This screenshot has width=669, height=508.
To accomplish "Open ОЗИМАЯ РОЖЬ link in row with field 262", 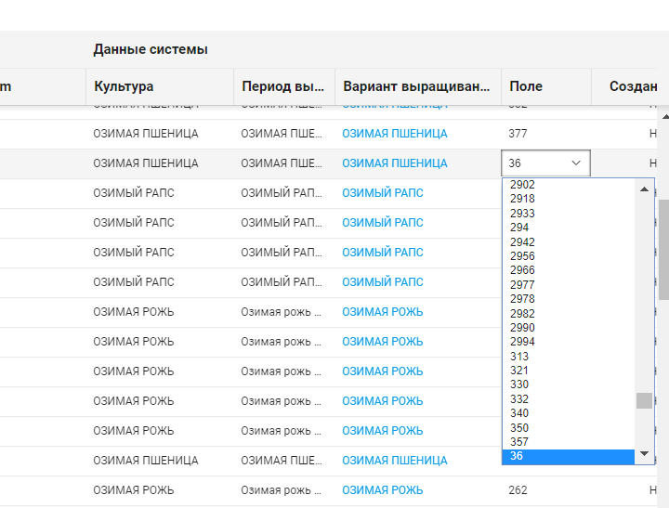I will pos(382,490).
